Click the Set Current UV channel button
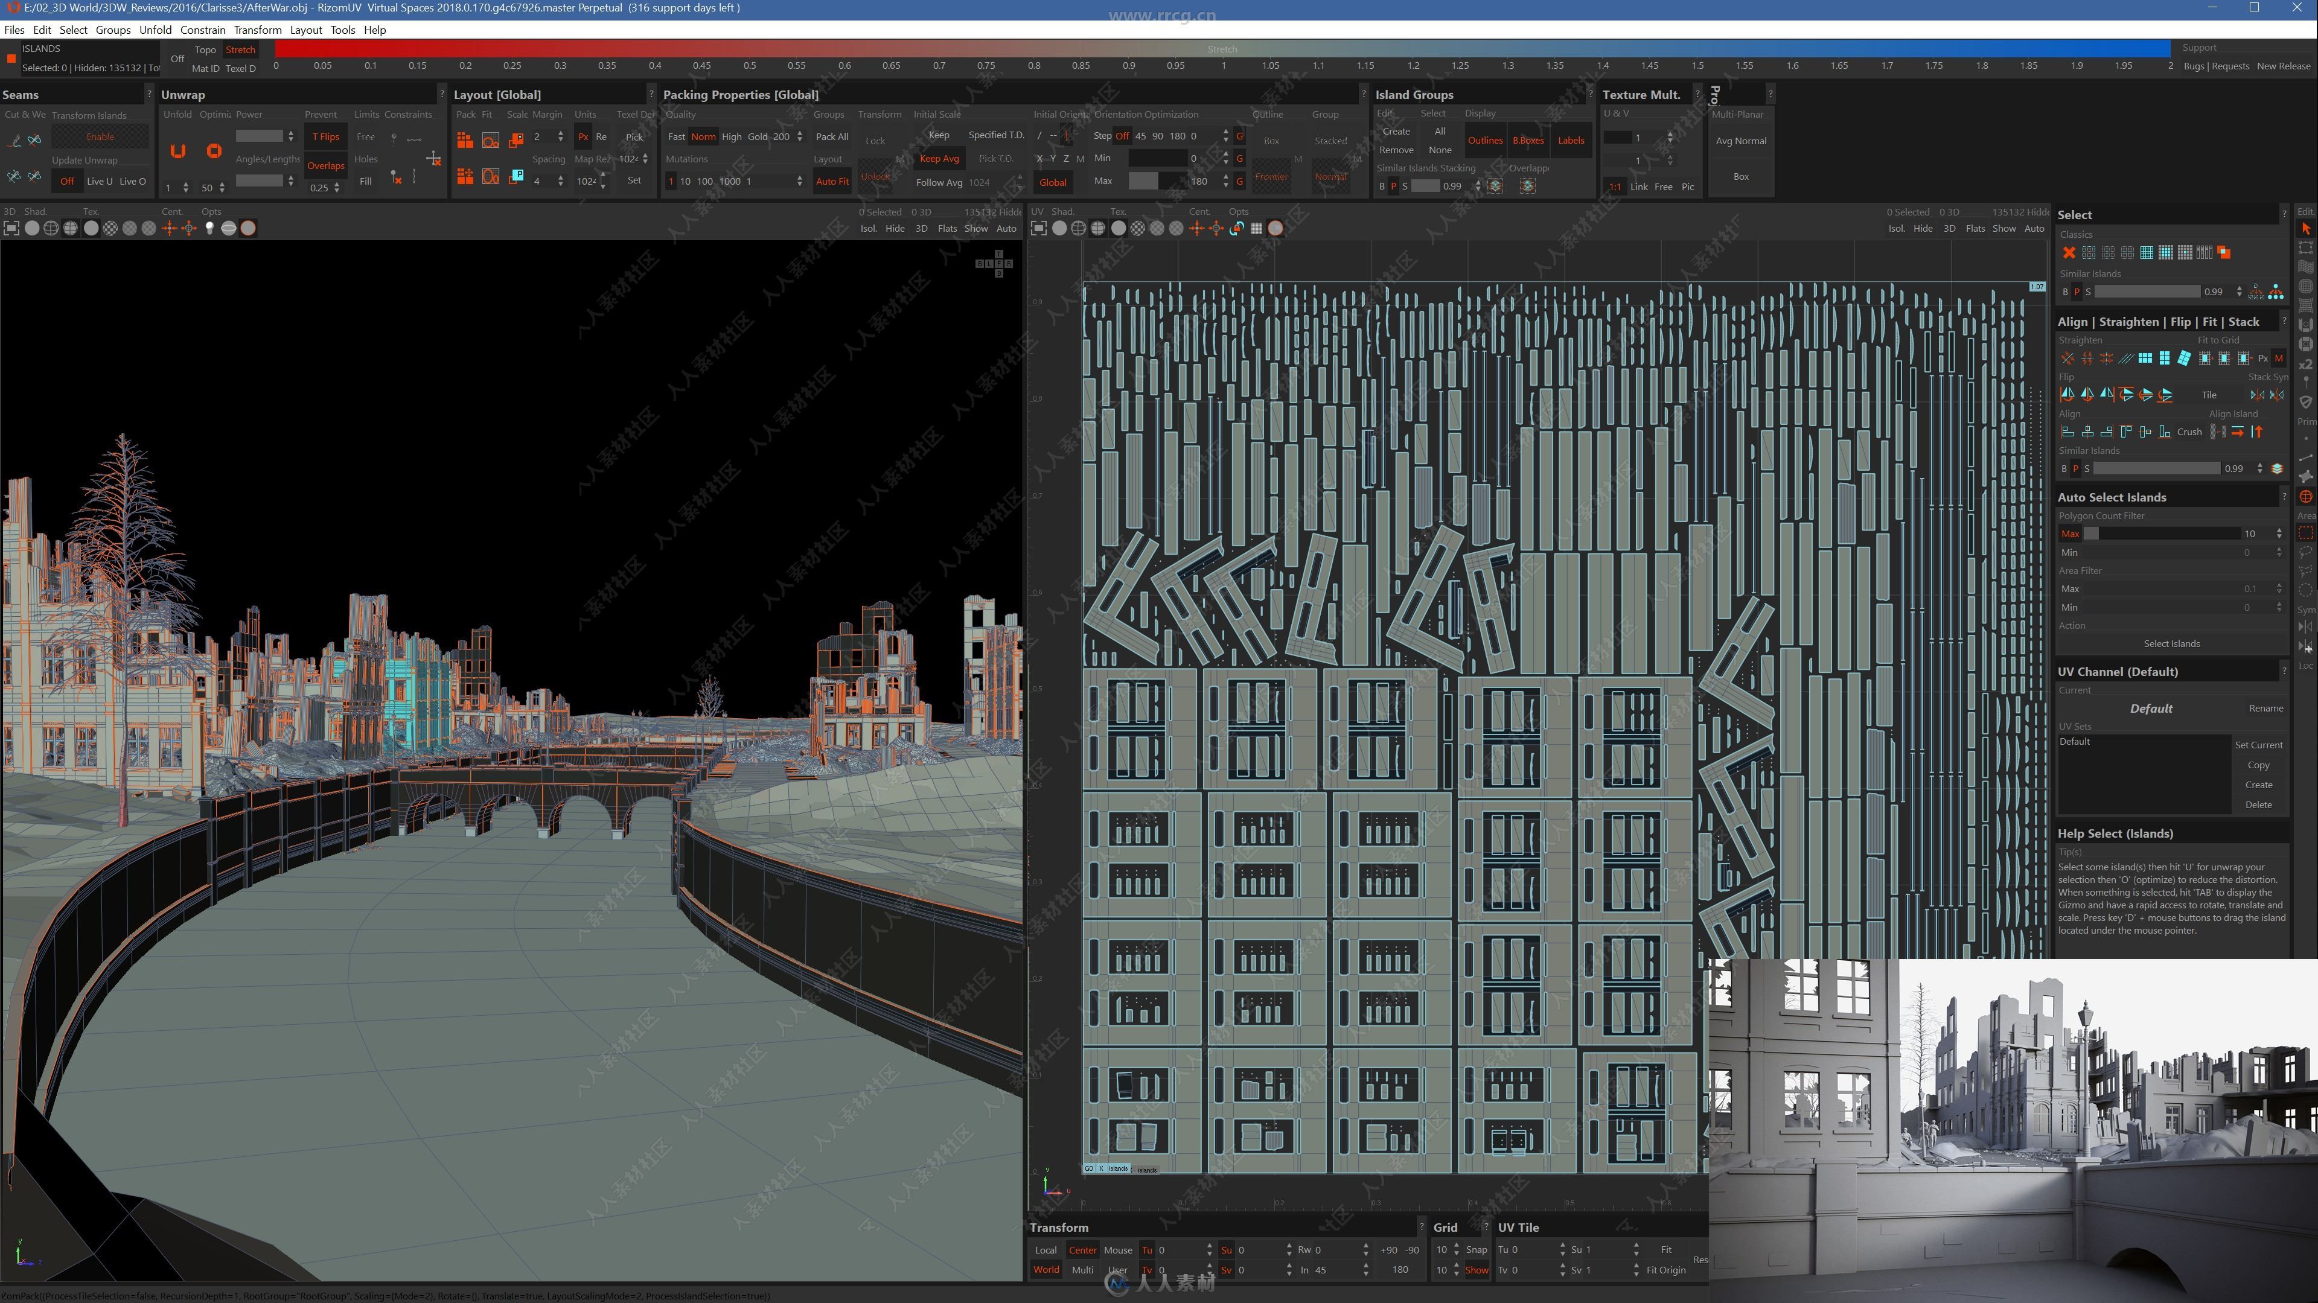Viewport: 2318px width, 1303px height. pyautogui.click(x=2261, y=745)
